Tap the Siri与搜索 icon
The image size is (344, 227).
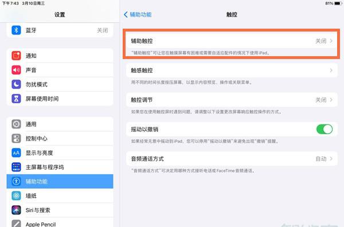(16, 210)
